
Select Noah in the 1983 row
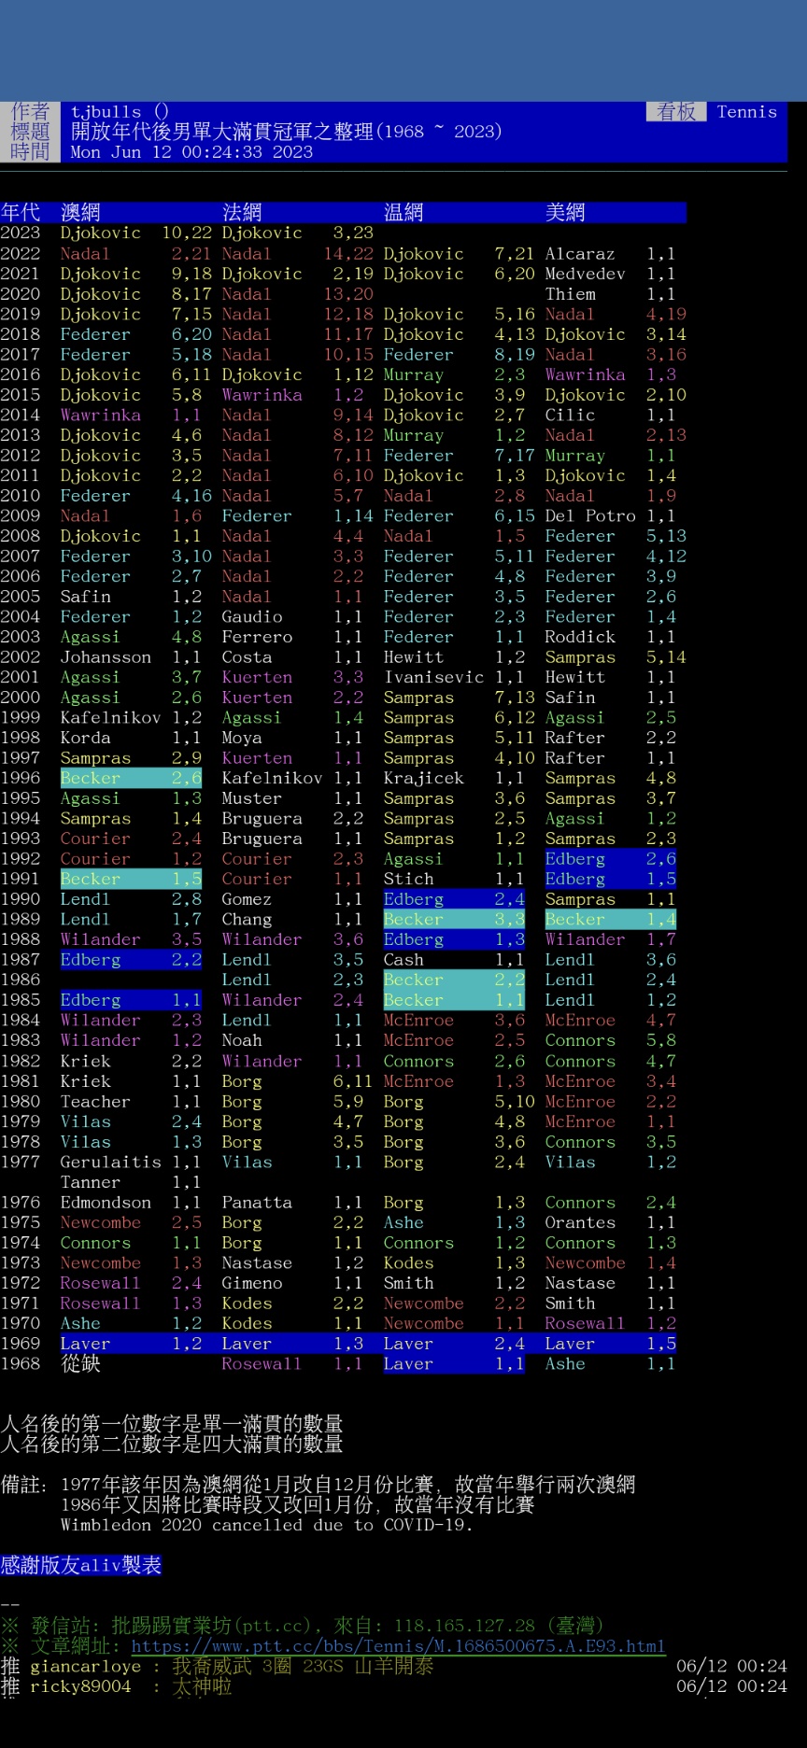[x=242, y=1040]
